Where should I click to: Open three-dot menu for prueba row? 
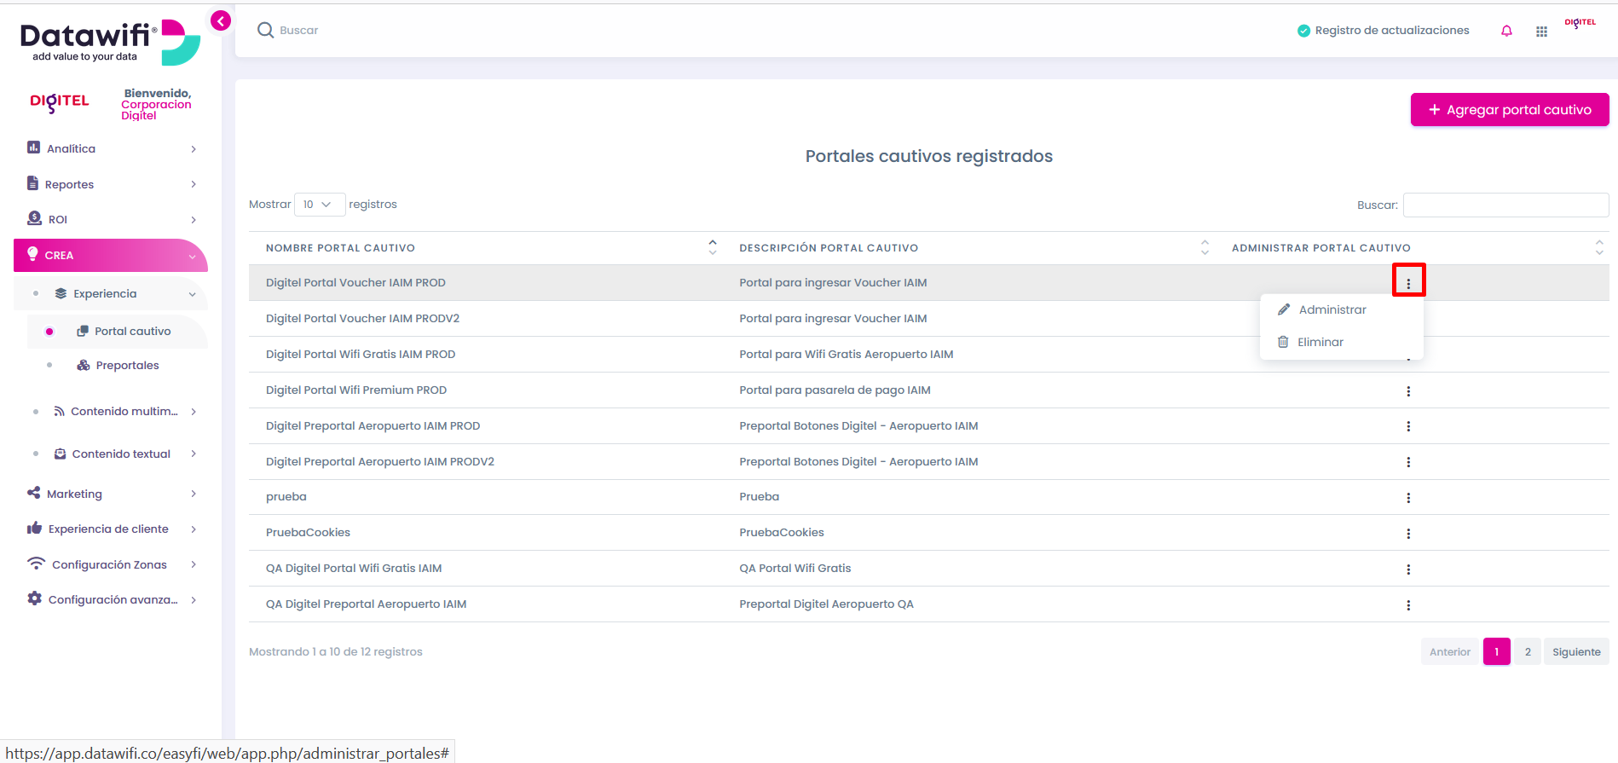click(x=1408, y=498)
